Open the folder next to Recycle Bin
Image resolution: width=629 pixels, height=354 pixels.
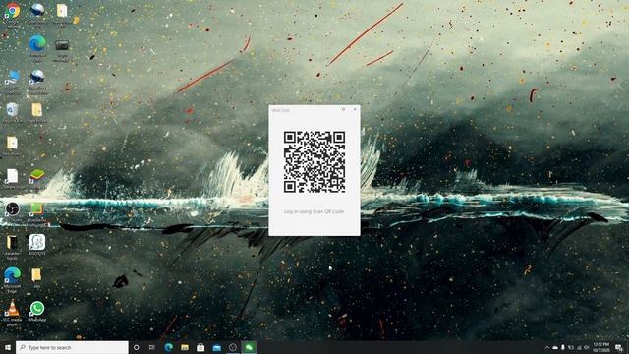point(37,113)
